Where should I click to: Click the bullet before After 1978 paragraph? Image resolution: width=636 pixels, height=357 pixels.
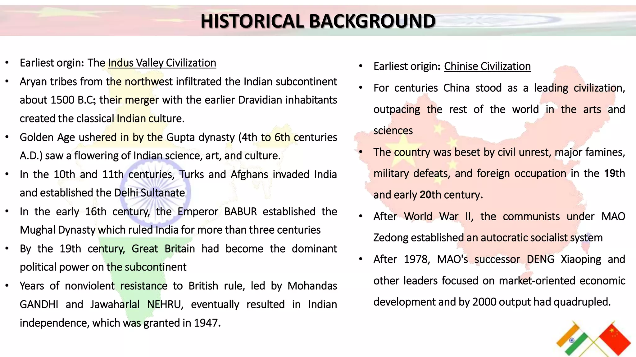click(361, 259)
